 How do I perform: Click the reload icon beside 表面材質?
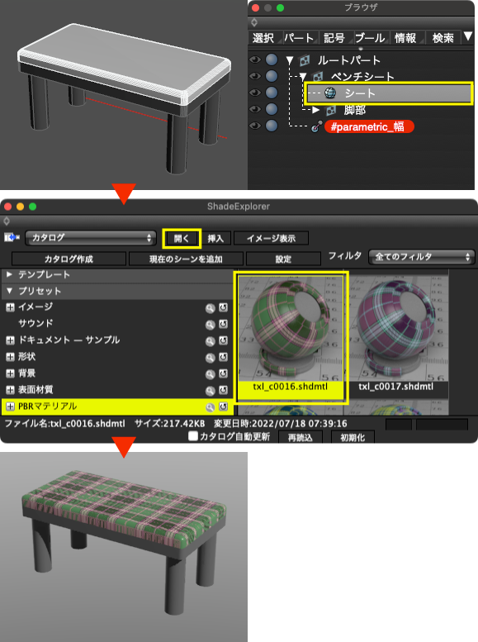point(223,390)
